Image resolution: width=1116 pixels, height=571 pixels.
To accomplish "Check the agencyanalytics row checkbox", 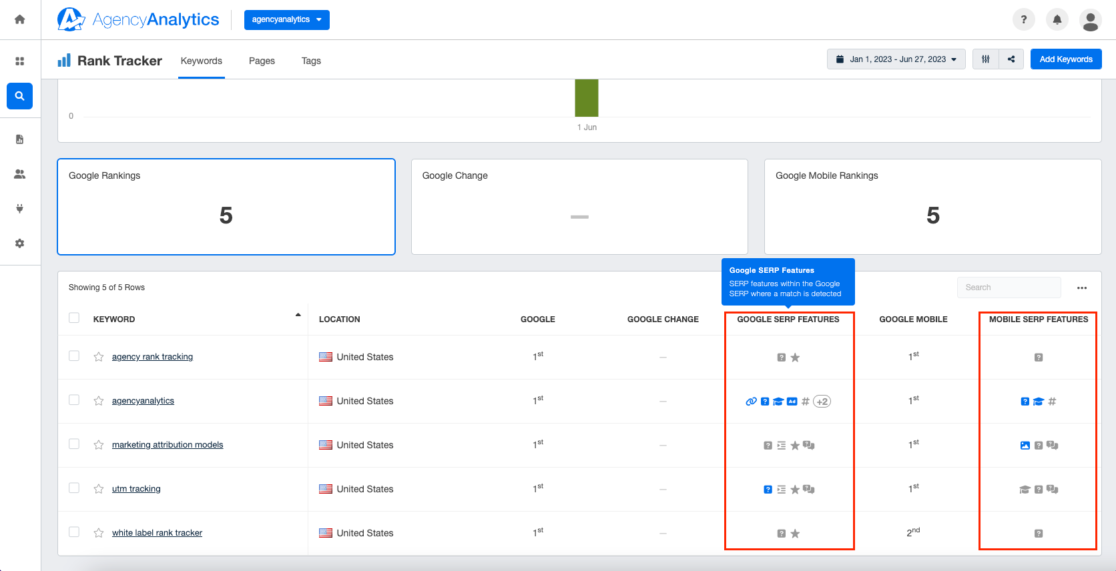I will (x=74, y=400).
